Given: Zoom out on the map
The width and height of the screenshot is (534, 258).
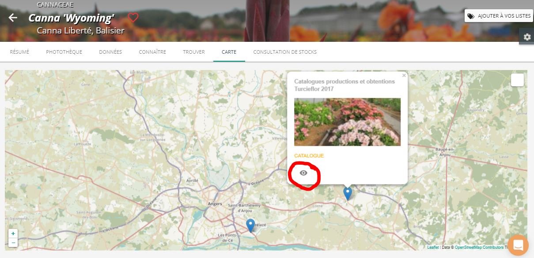Looking at the screenshot, I should (13, 243).
